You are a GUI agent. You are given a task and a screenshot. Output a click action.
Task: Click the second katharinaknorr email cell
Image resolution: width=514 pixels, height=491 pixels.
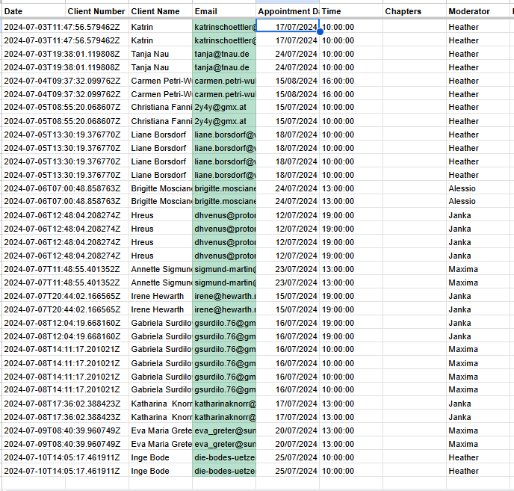pos(224,417)
